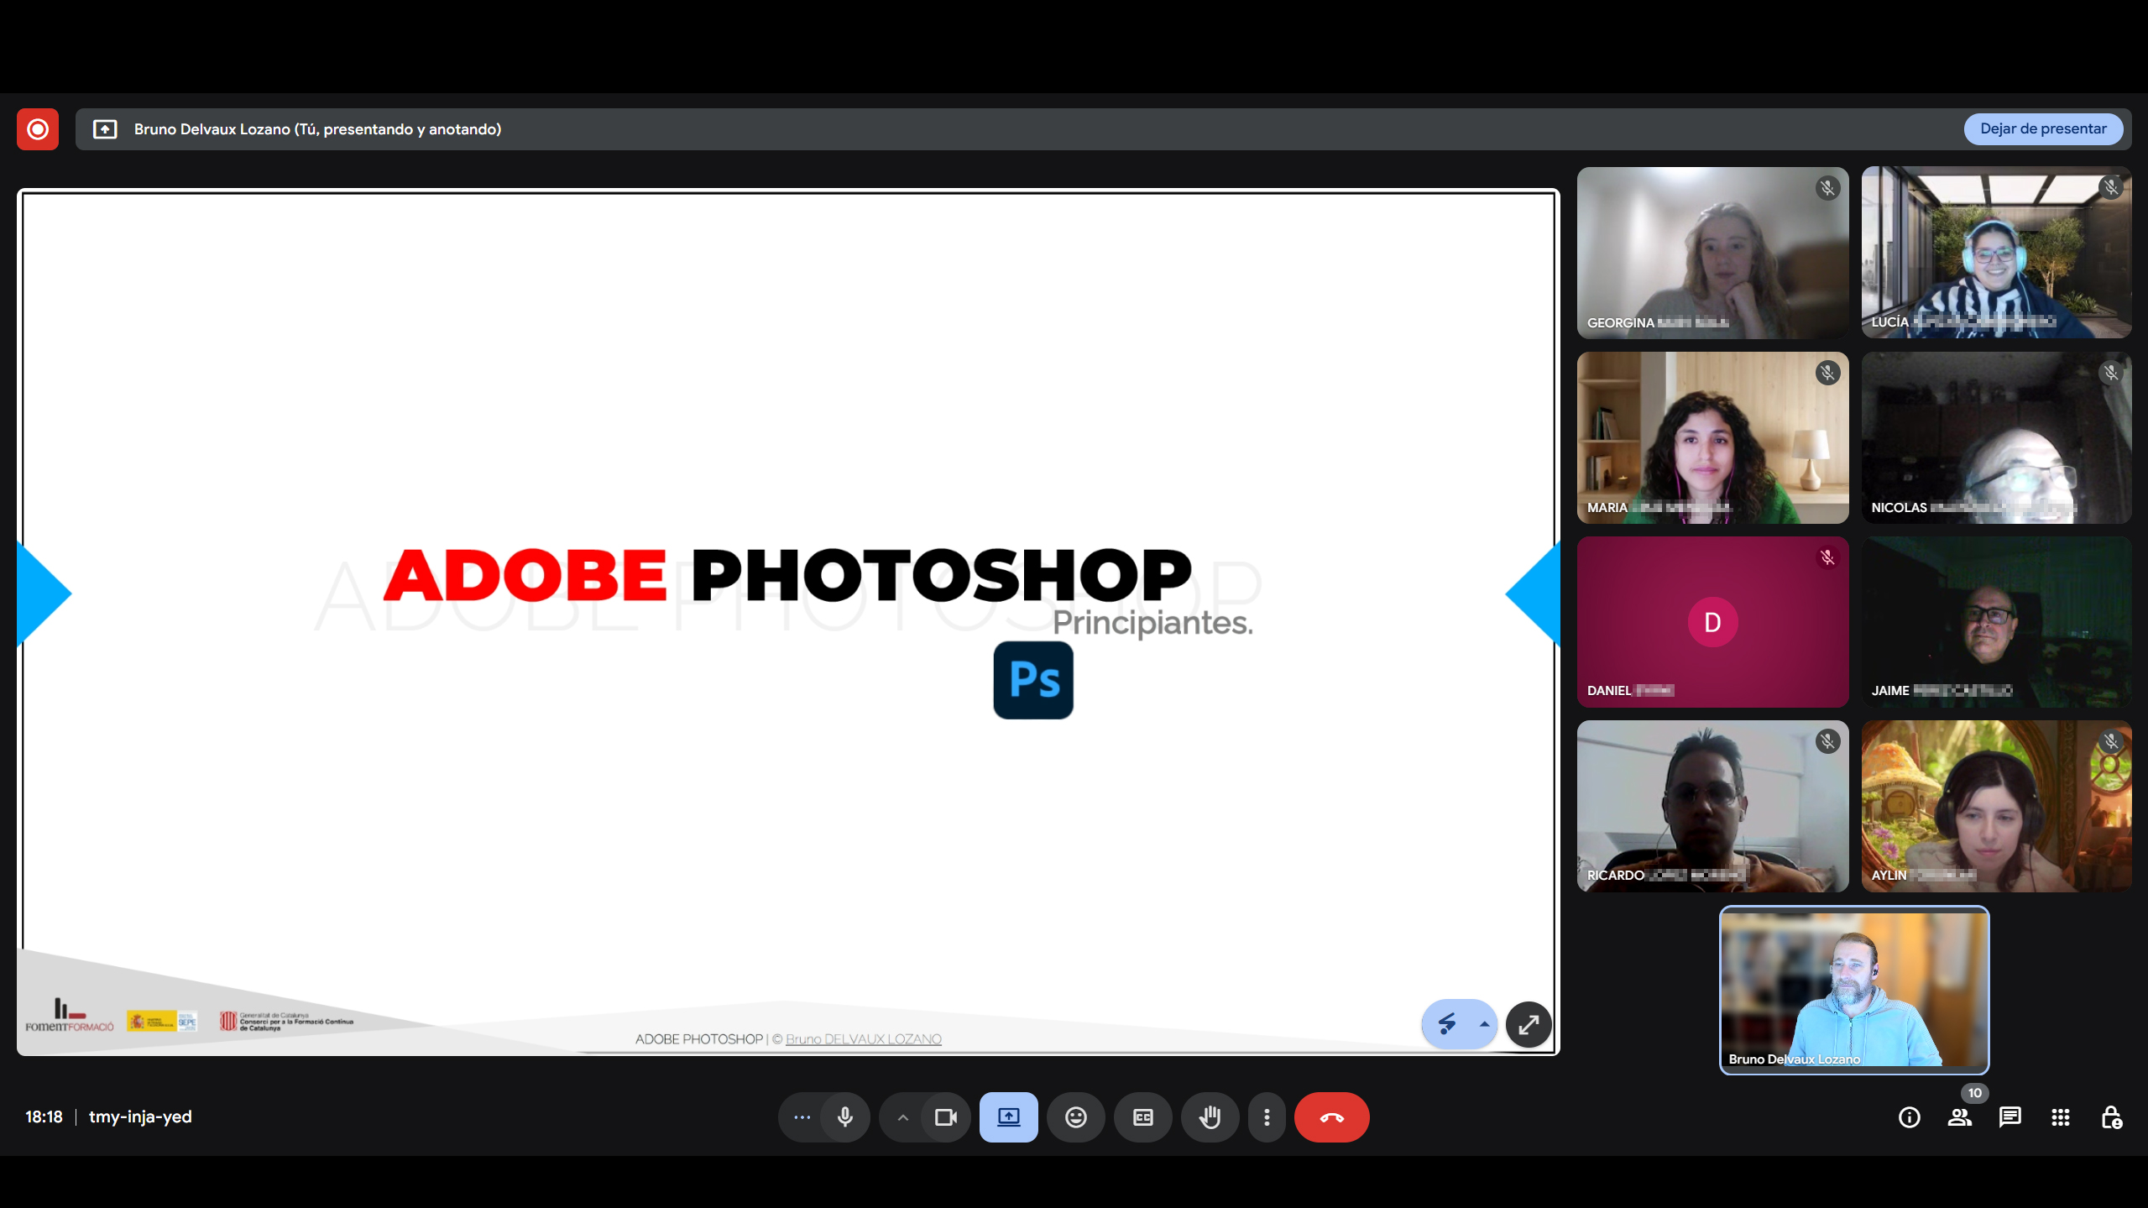Open meeting details info icon
2148x1208 pixels.
click(1910, 1117)
